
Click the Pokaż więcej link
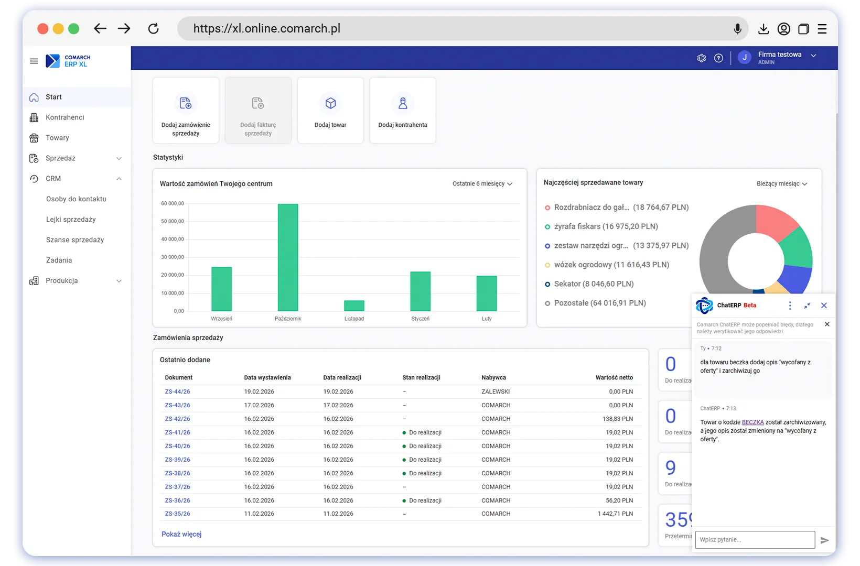tap(181, 534)
